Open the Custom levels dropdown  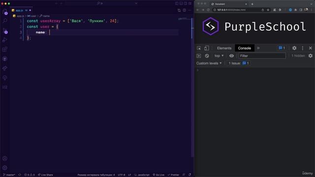pyautogui.click(x=209, y=63)
